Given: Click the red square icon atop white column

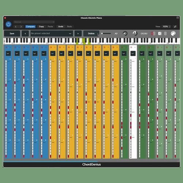Looking at the screenshot, I should 131,47.
